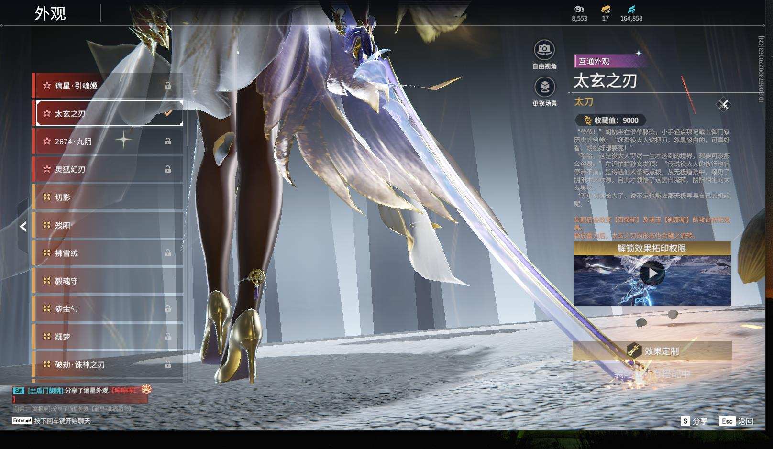Screen dimensions: 773x449
Task: Click the lock icon on 2674·九阴
Action: click(x=168, y=141)
